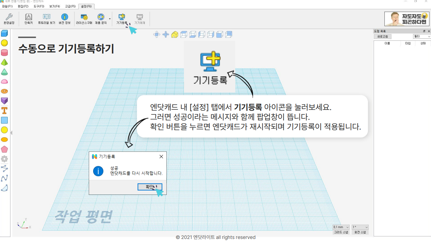Select the teal cone shape tool
Screen dimensions: 431x241
[x=4, y=72]
